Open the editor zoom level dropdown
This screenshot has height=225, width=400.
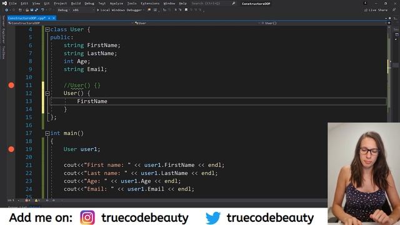click(x=13, y=201)
